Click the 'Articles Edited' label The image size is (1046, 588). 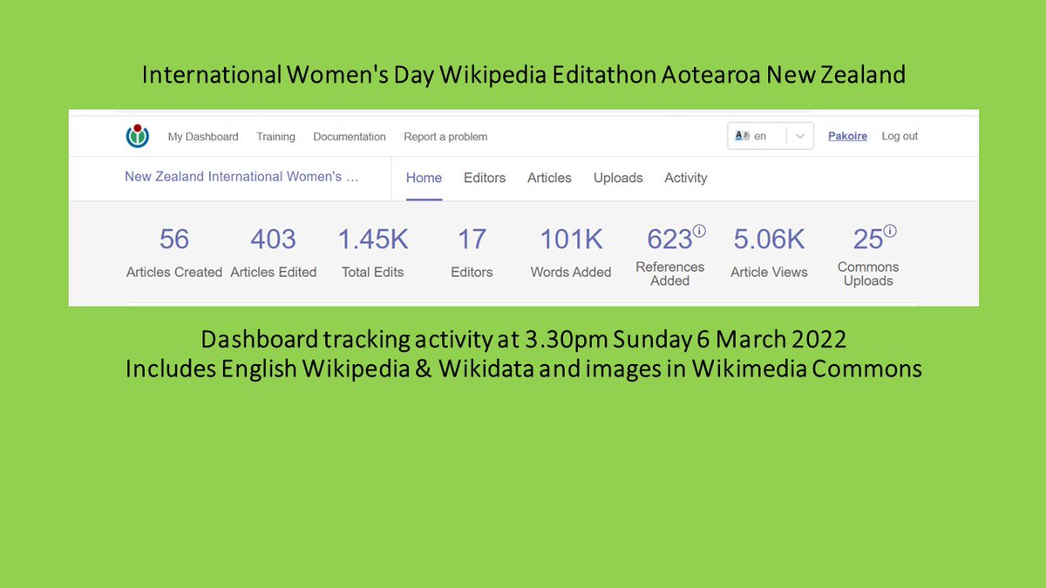(273, 273)
